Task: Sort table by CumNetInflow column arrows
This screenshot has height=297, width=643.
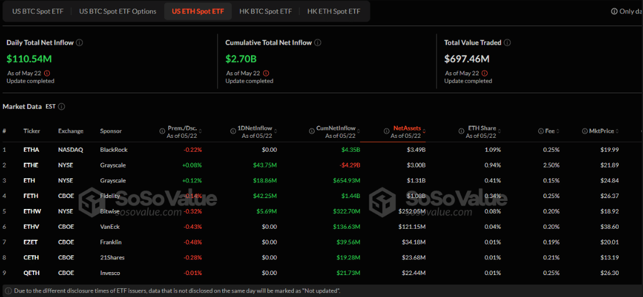Action: 359,131
